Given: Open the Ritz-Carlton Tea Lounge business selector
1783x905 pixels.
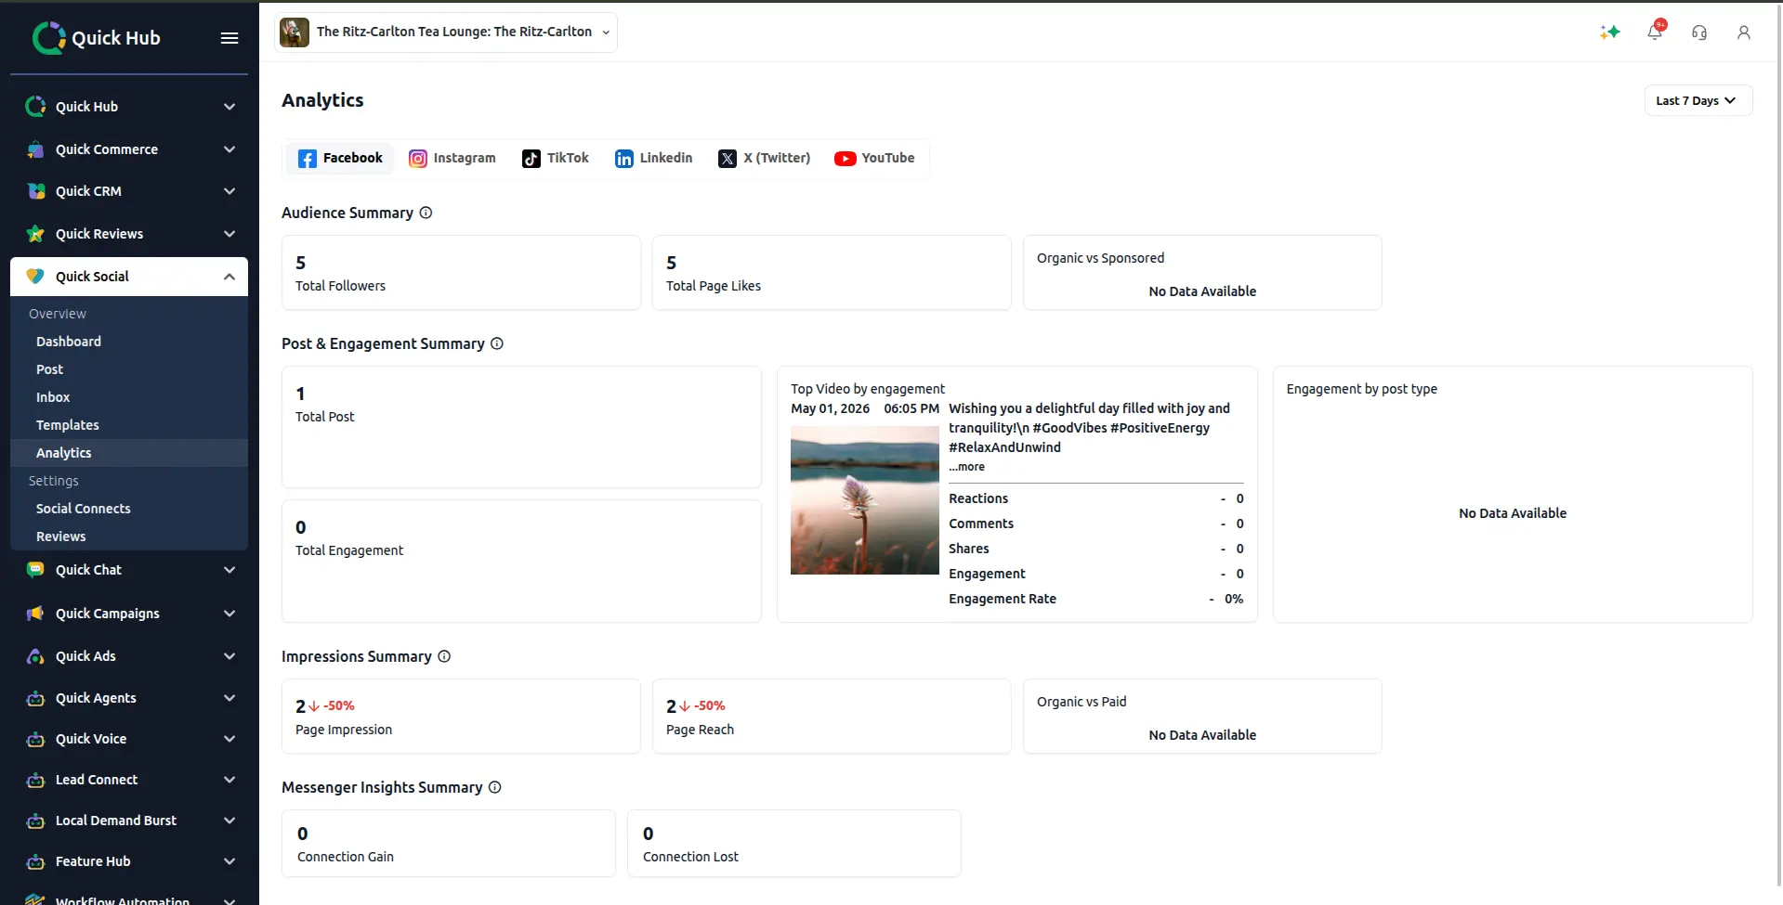Looking at the screenshot, I should [x=446, y=32].
